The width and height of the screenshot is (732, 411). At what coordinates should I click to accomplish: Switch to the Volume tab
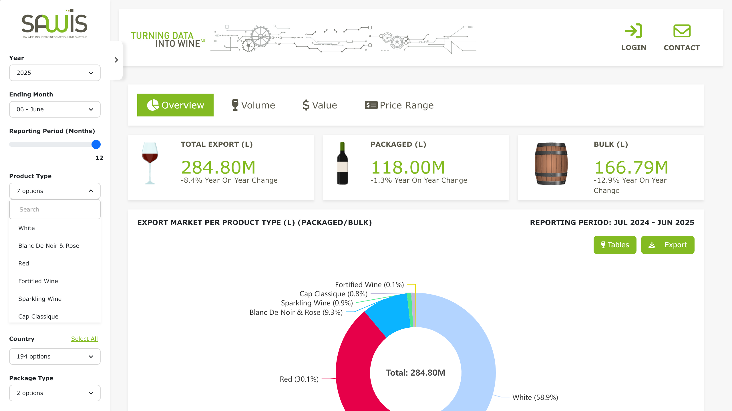(253, 105)
